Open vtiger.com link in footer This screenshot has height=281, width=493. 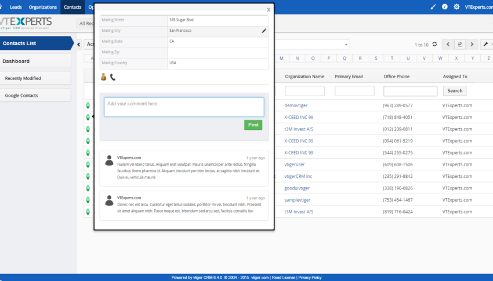260,278
